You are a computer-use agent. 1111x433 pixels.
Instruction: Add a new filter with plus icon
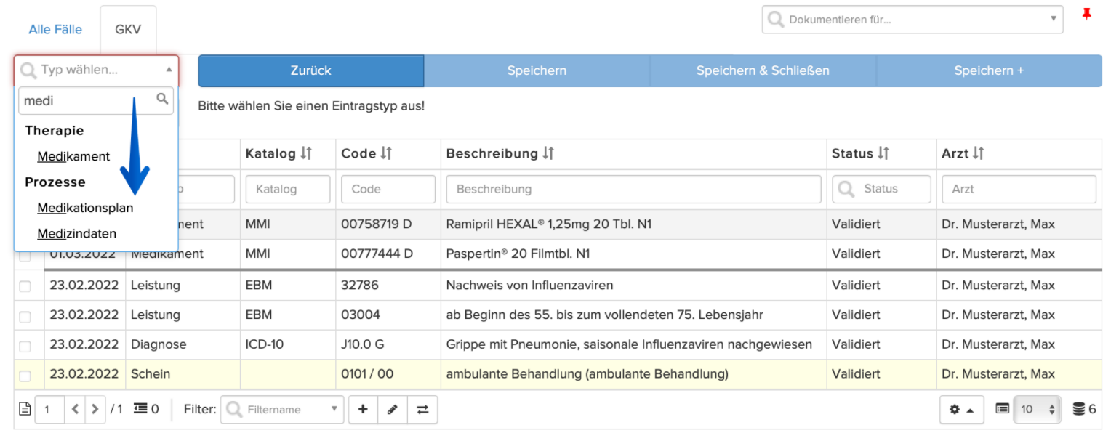[363, 410]
